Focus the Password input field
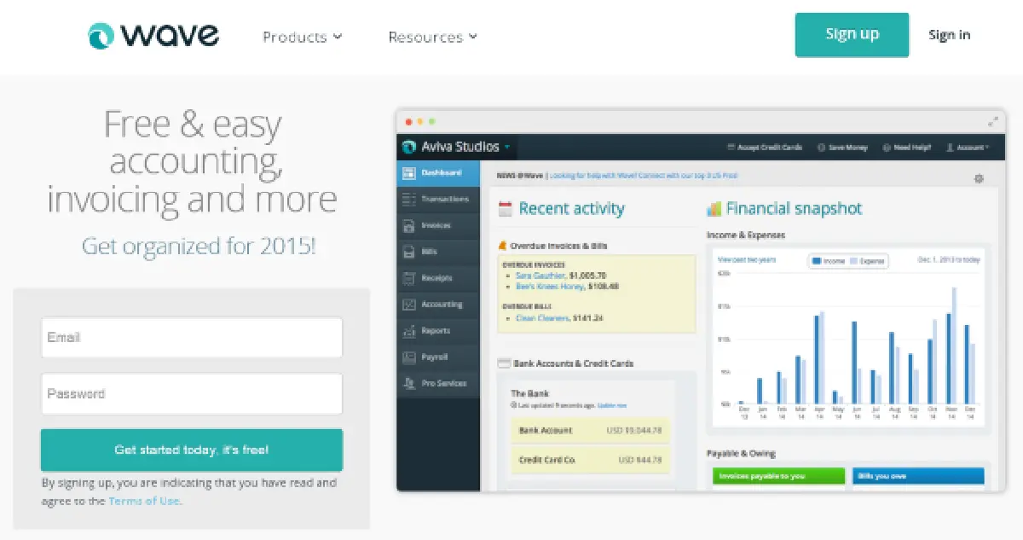The width and height of the screenshot is (1023, 540). pos(192,394)
